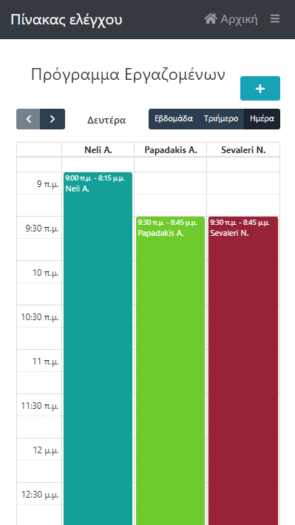Click the empty 9 π.μ. slot for Papadakis
Viewport: 295px width, 525px height.
pos(171,183)
